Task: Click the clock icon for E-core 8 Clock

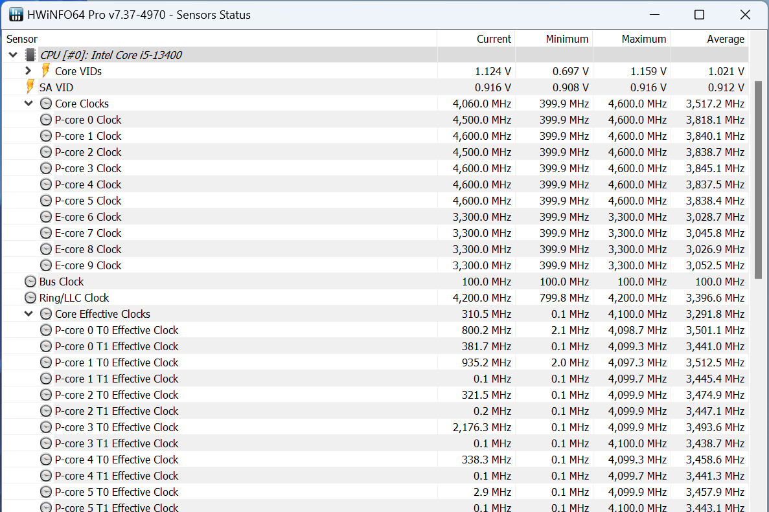Action: (x=45, y=249)
